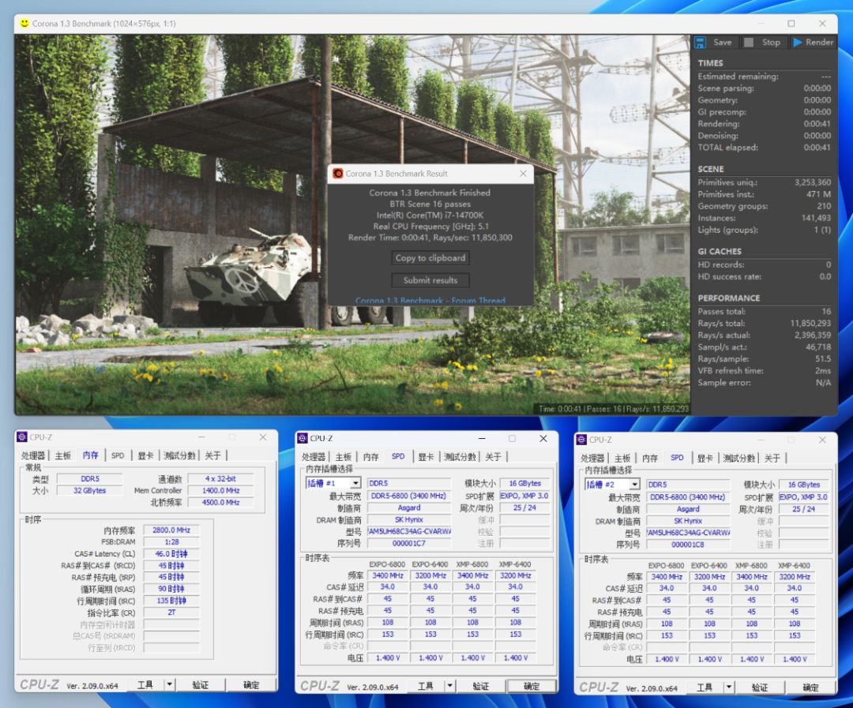
Task: Click the middle CPU-Z window title icon
Action: pyautogui.click(x=302, y=438)
